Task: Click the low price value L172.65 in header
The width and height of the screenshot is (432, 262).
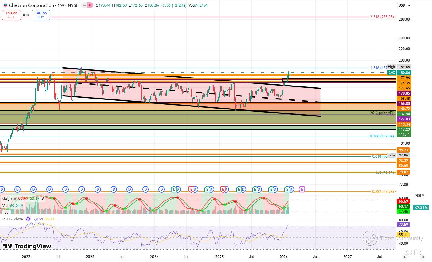Action: pos(136,5)
